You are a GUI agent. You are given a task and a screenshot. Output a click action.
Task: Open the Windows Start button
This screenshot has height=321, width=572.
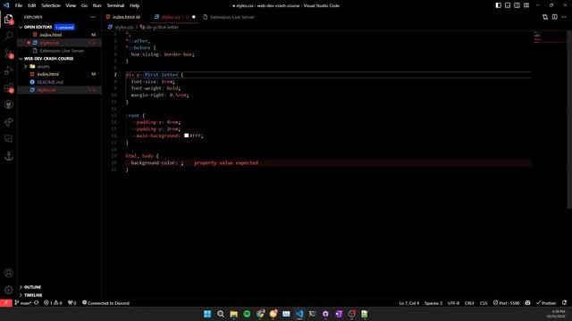click(x=207, y=314)
